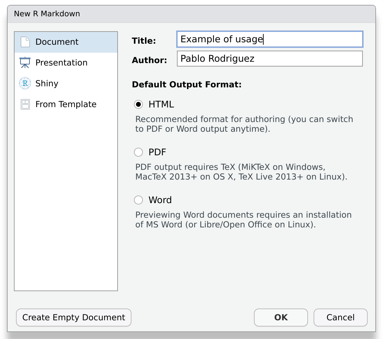Image resolution: width=384 pixels, height=339 pixels.
Task: Confirm with the OK button
Action: click(x=281, y=318)
